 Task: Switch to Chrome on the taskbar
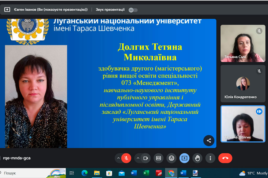tap(171, 173)
